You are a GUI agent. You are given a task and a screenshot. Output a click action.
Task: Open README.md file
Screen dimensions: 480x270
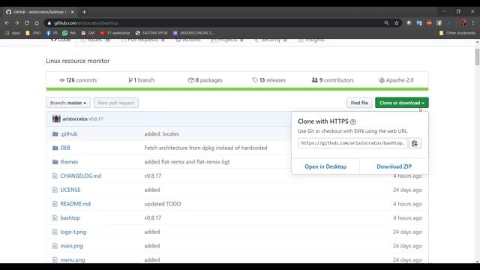point(76,204)
